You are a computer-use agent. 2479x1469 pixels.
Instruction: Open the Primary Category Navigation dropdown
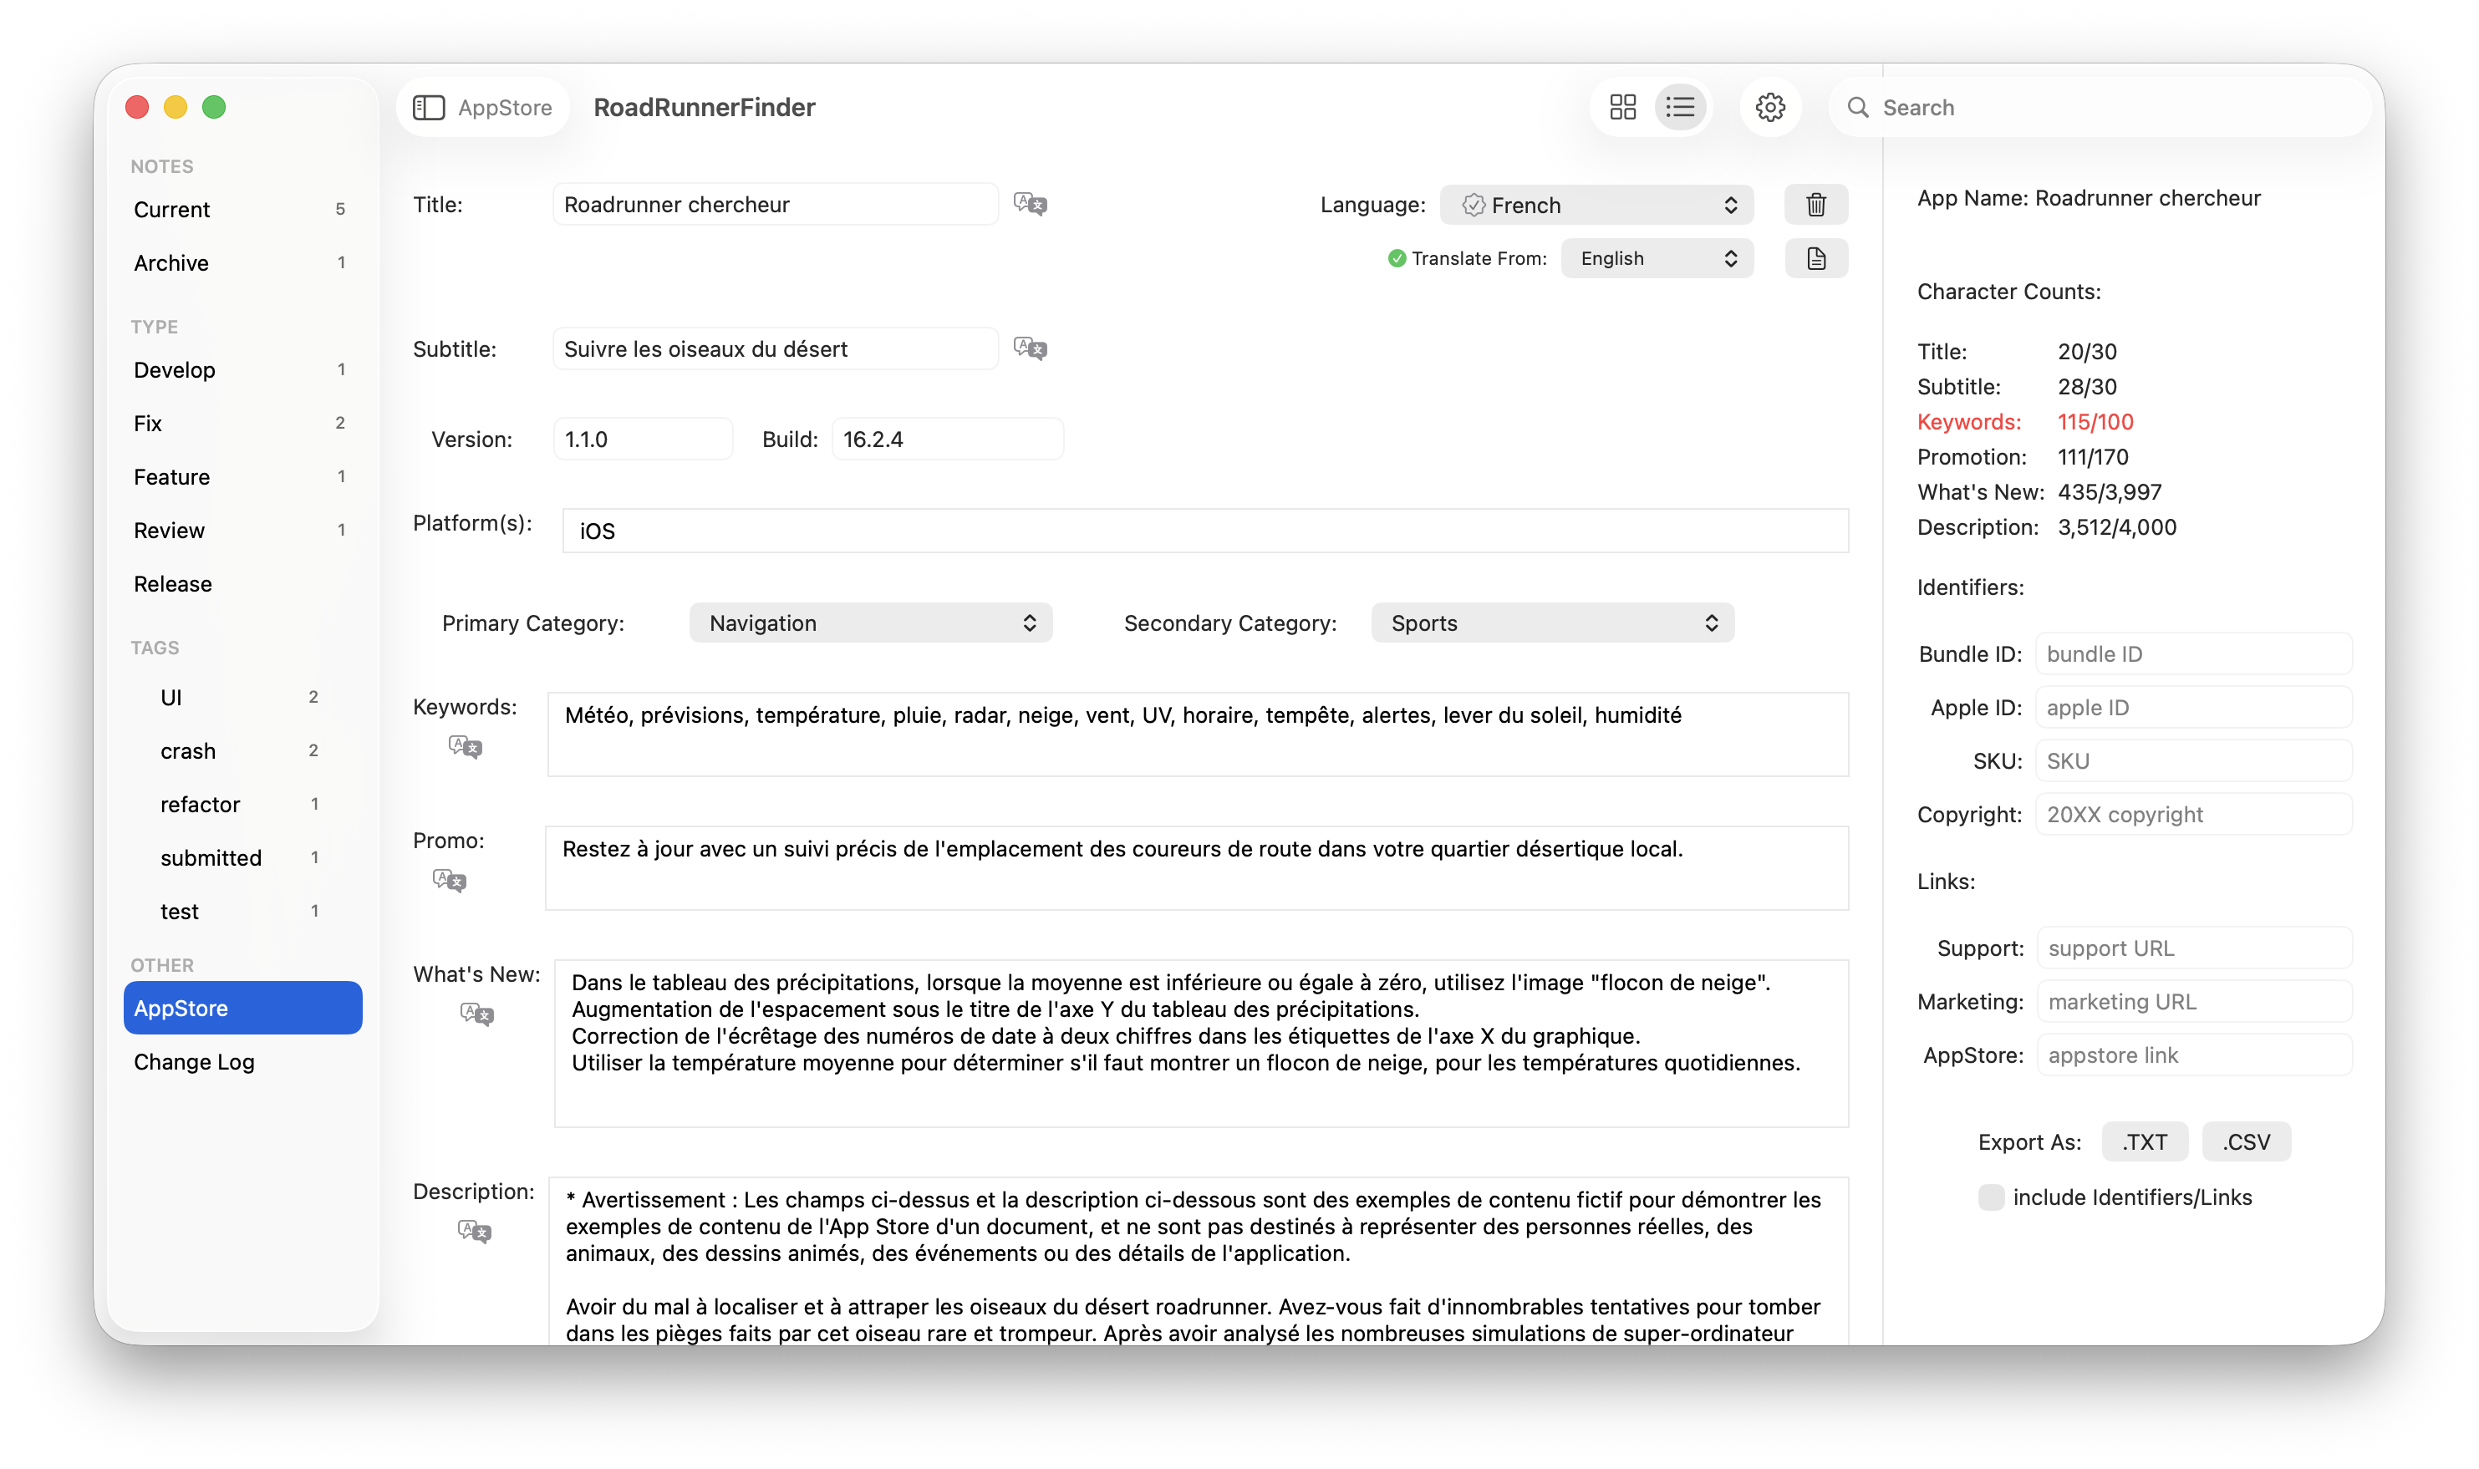869,623
